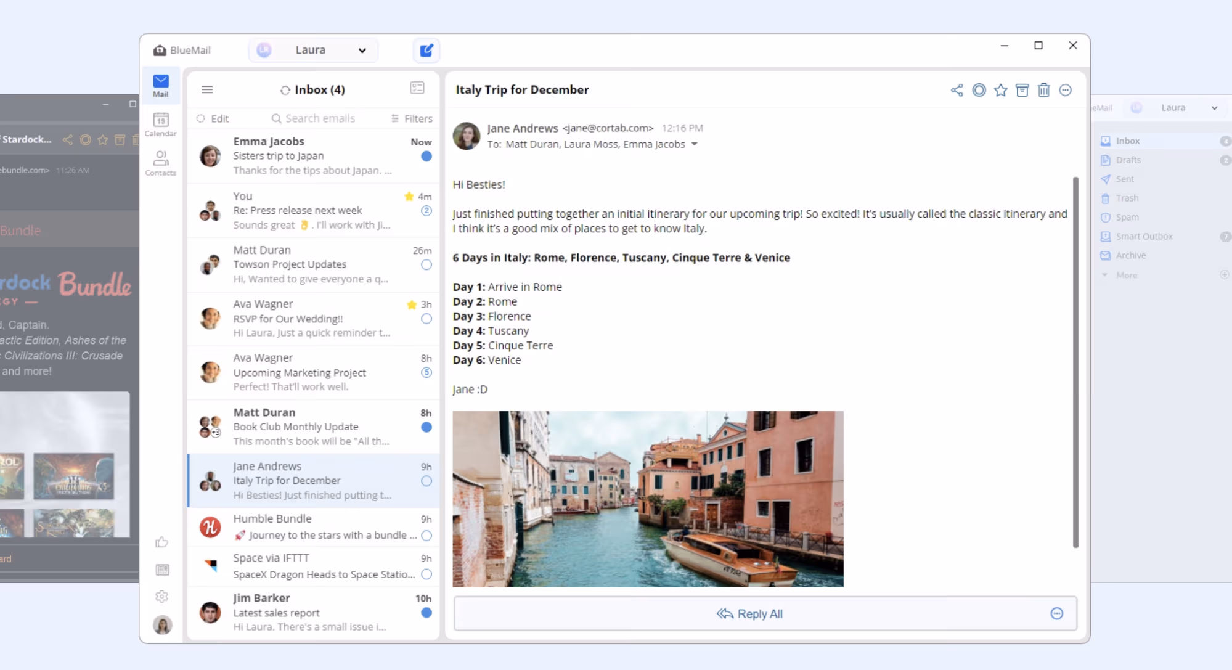The height and width of the screenshot is (670, 1232).
Task: Click the Search emails field
Action: (x=320, y=118)
